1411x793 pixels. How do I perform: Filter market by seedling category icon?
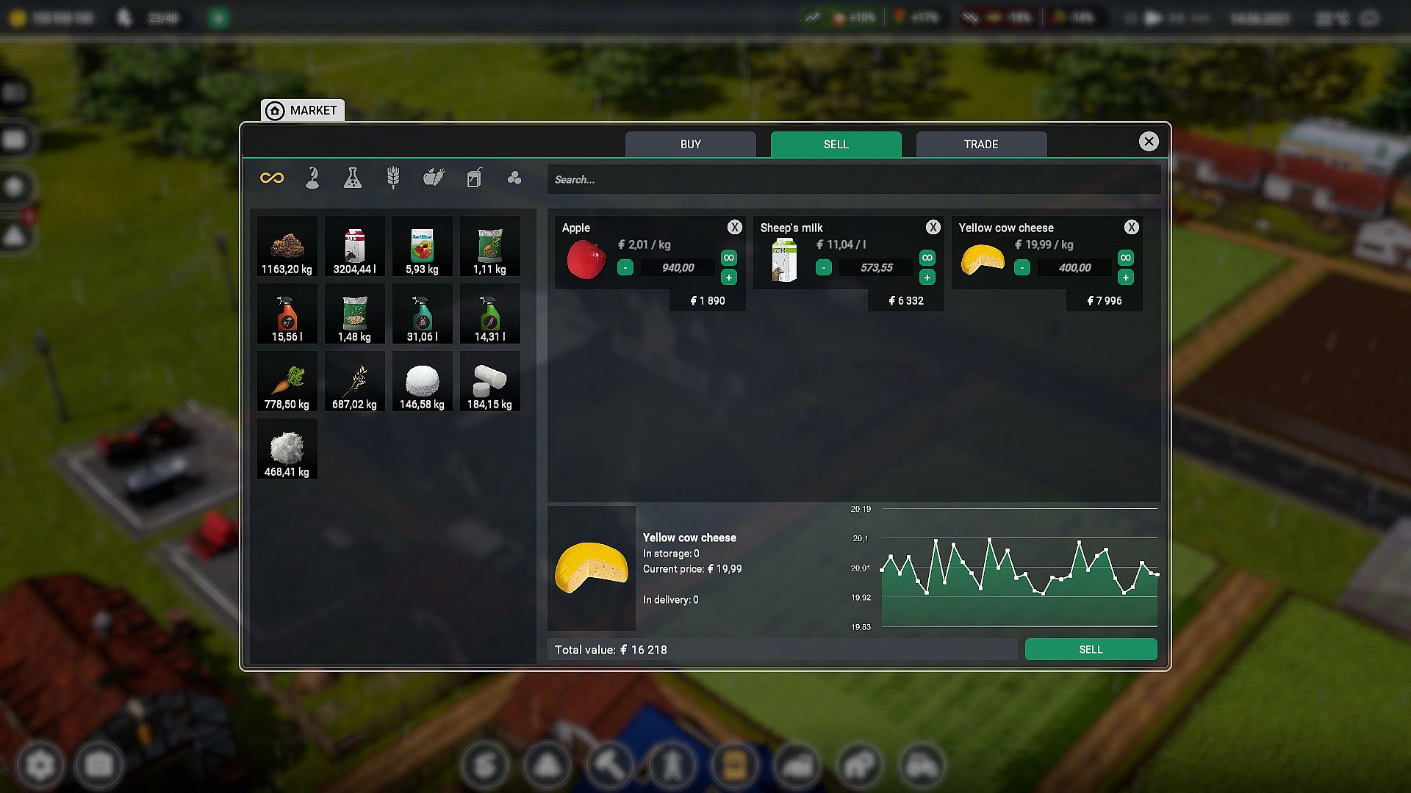(x=312, y=178)
